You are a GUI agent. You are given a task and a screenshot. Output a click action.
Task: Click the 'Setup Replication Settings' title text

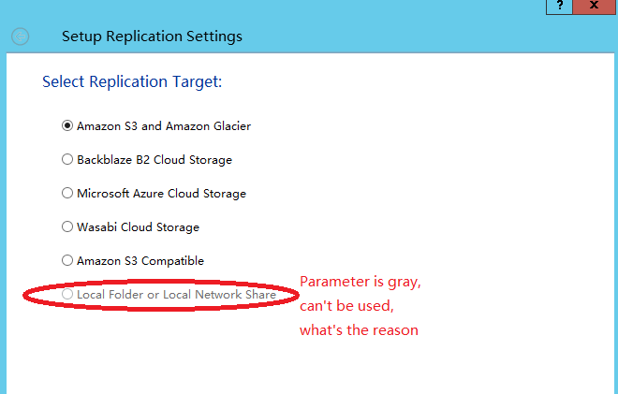point(152,36)
